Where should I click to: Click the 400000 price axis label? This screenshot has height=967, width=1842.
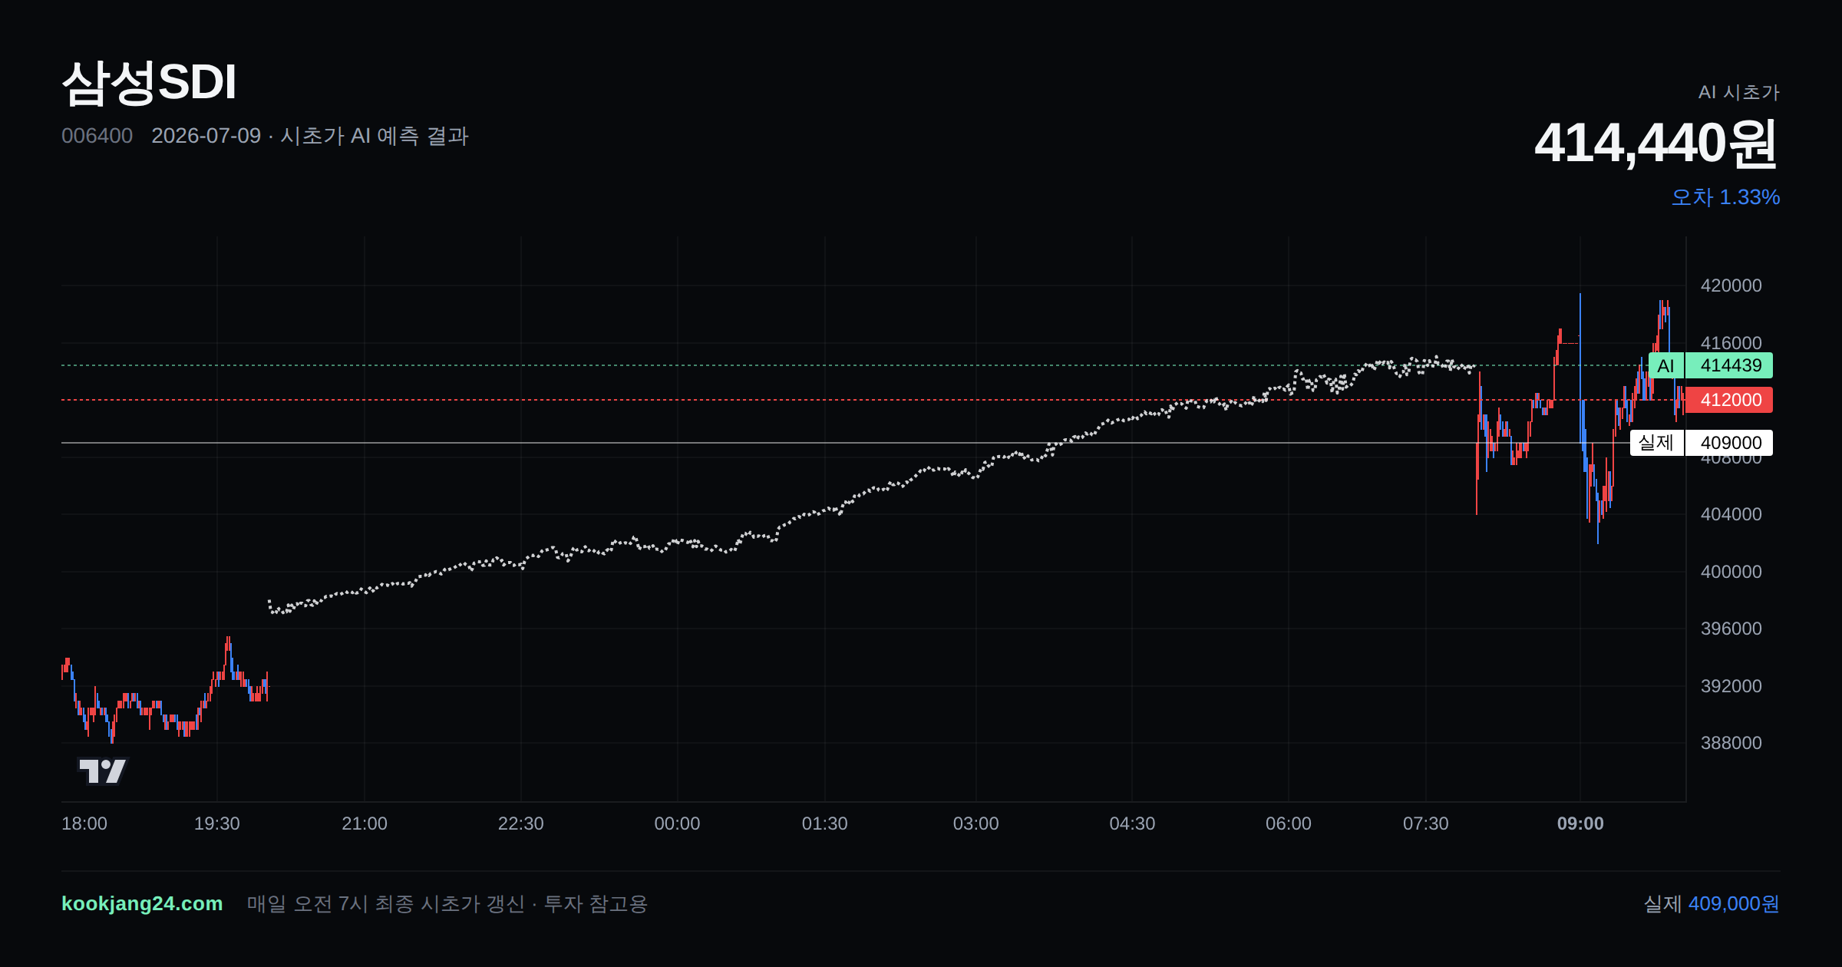[1731, 572]
